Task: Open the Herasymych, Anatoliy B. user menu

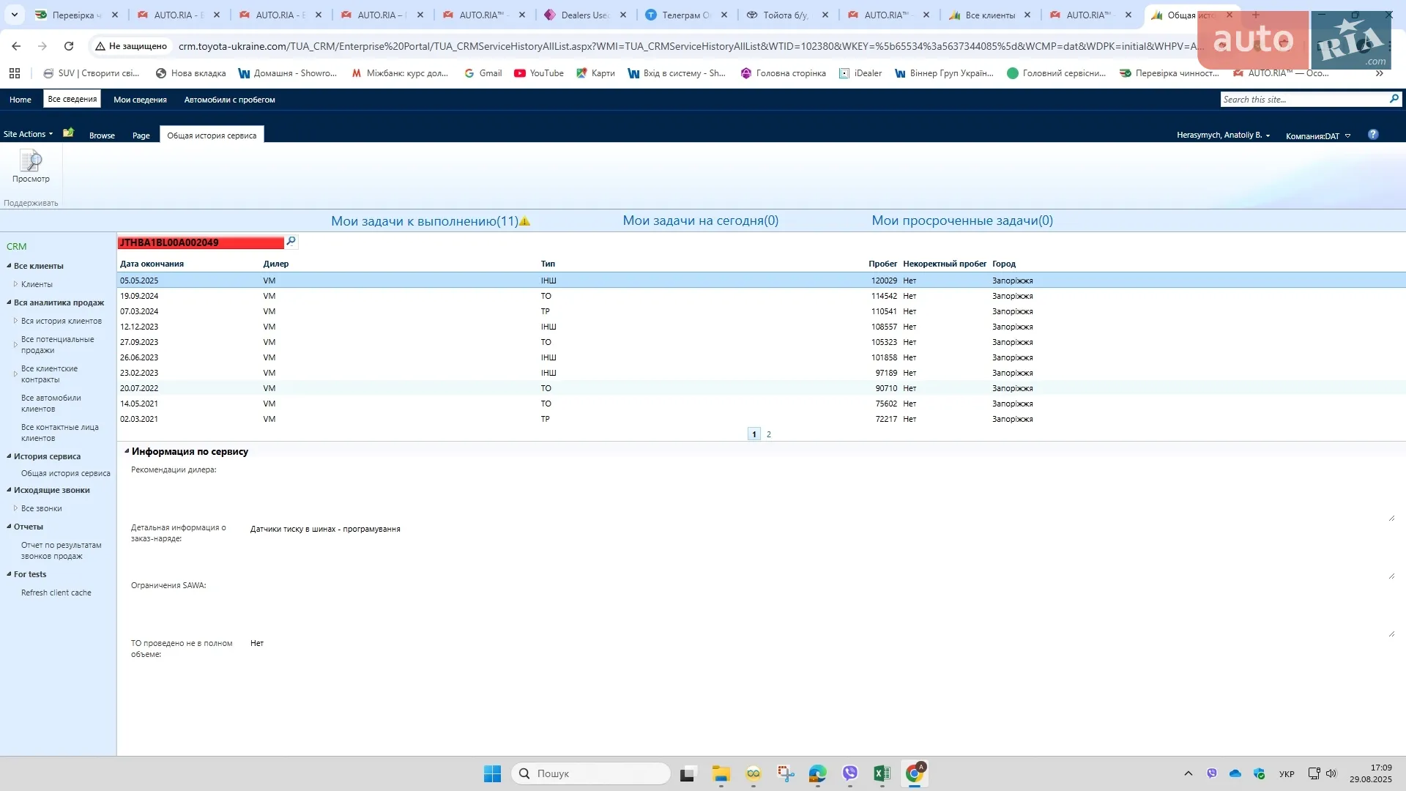Action: (1223, 135)
